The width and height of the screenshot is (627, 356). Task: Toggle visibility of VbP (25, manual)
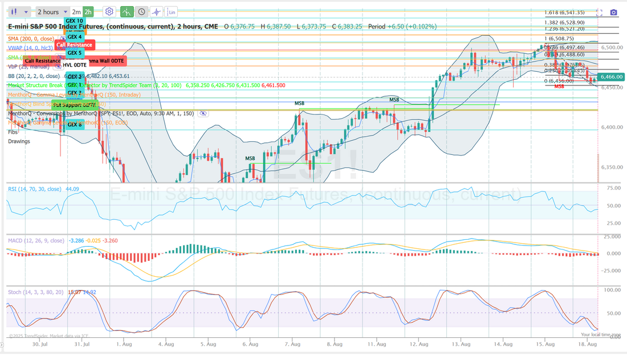tap(58, 66)
